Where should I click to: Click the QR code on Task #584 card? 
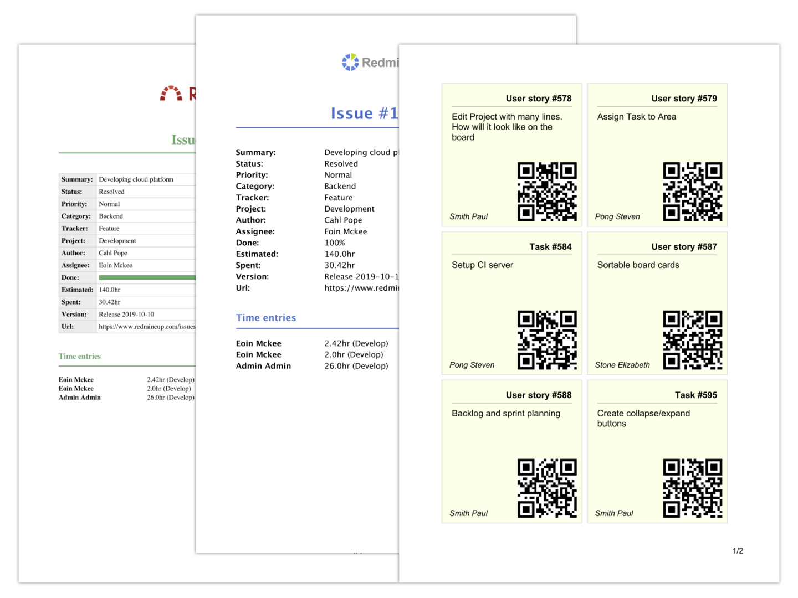pyautogui.click(x=547, y=340)
